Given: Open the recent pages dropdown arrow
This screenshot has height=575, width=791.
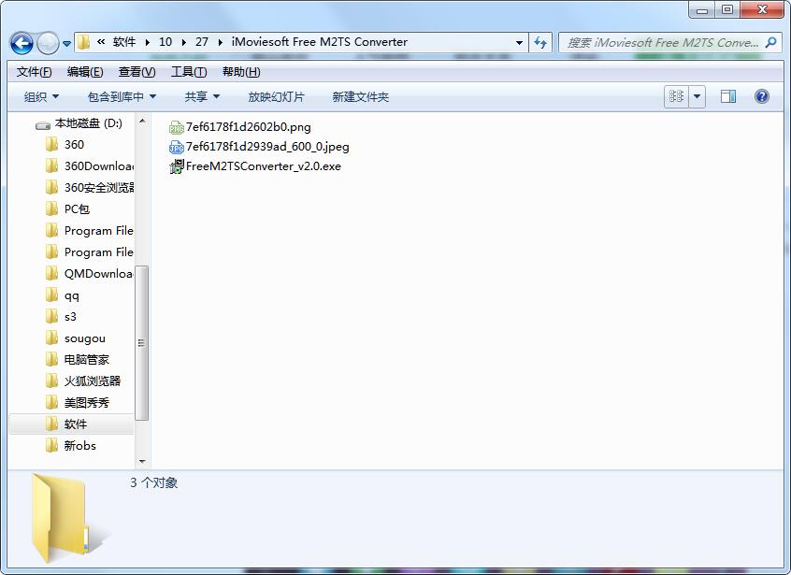Looking at the screenshot, I should (66, 44).
